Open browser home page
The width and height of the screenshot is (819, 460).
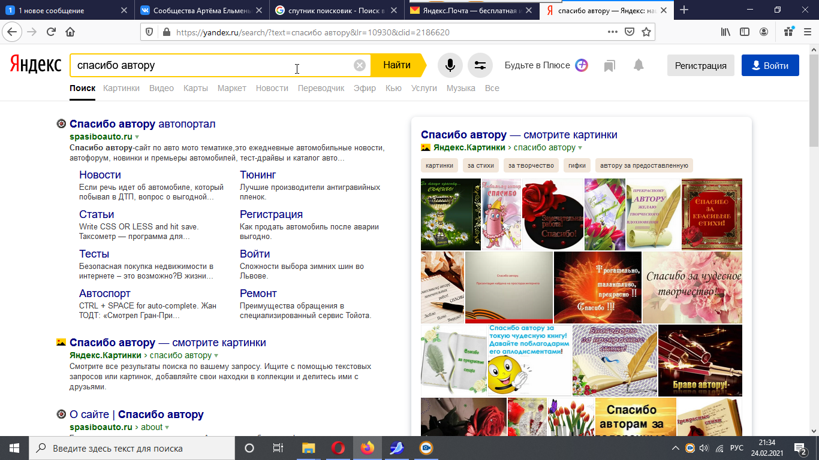point(70,32)
